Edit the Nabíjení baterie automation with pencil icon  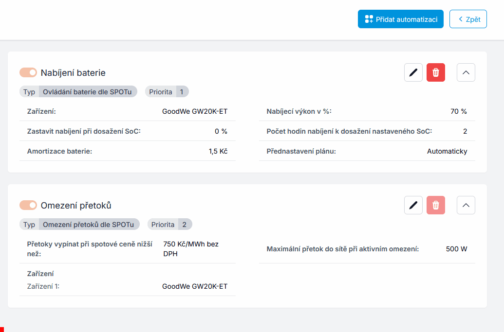coord(413,72)
